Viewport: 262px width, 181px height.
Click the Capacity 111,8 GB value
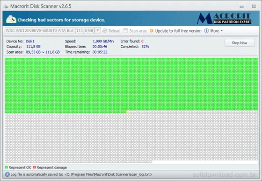(33, 47)
